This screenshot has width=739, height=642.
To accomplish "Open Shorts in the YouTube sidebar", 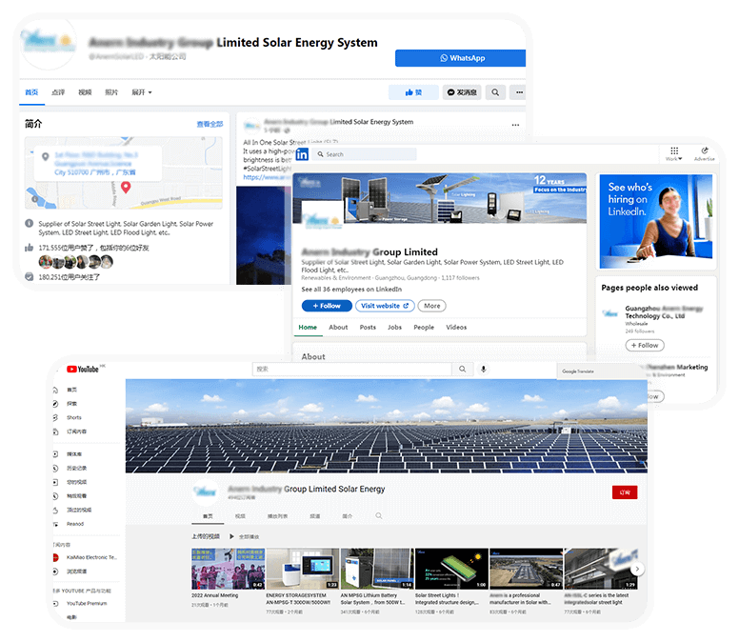I will point(73,417).
